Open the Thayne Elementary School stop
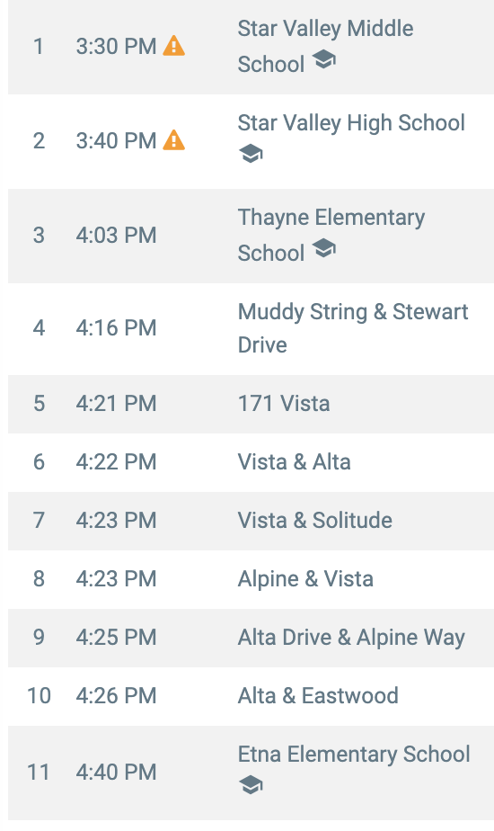The height and width of the screenshot is (831, 494). click(x=251, y=236)
